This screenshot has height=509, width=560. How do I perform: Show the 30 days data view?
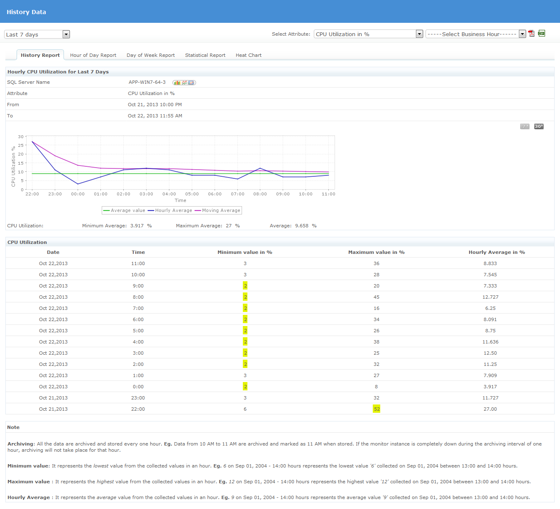click(538, 127)
